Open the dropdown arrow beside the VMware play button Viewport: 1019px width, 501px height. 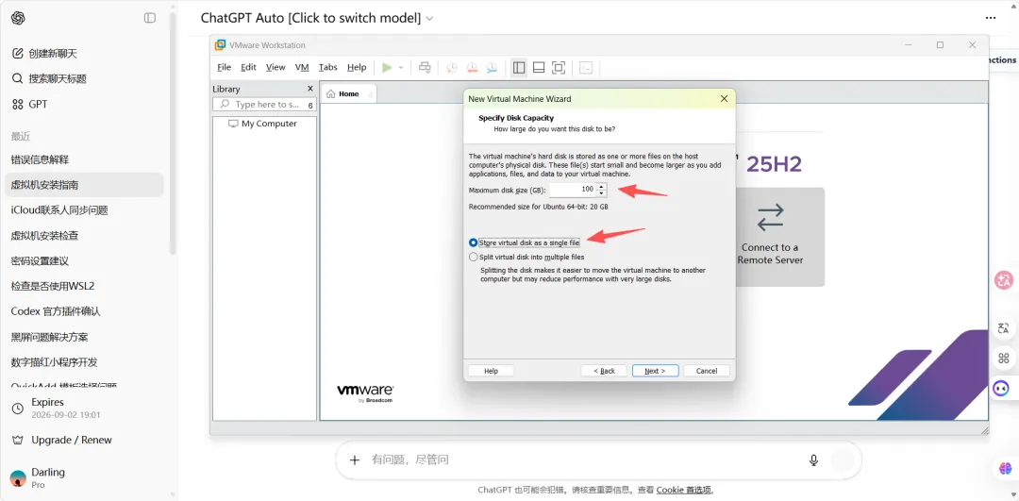401,68
